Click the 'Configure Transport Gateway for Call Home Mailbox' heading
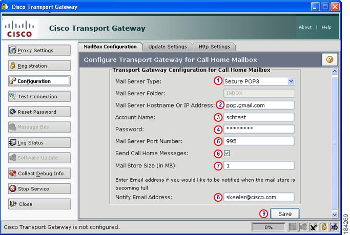 point(170,60)
